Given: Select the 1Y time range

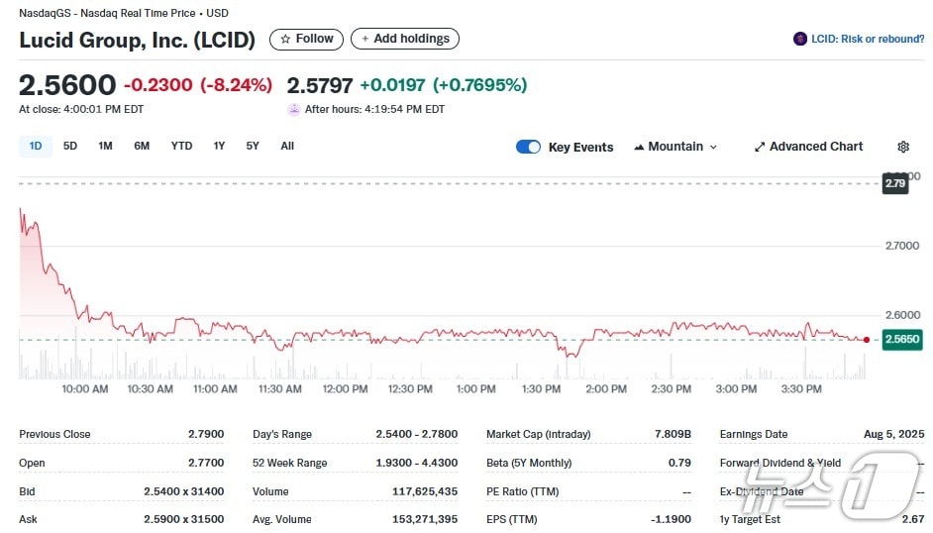Looking at the screenshot, I should [219, 146].
